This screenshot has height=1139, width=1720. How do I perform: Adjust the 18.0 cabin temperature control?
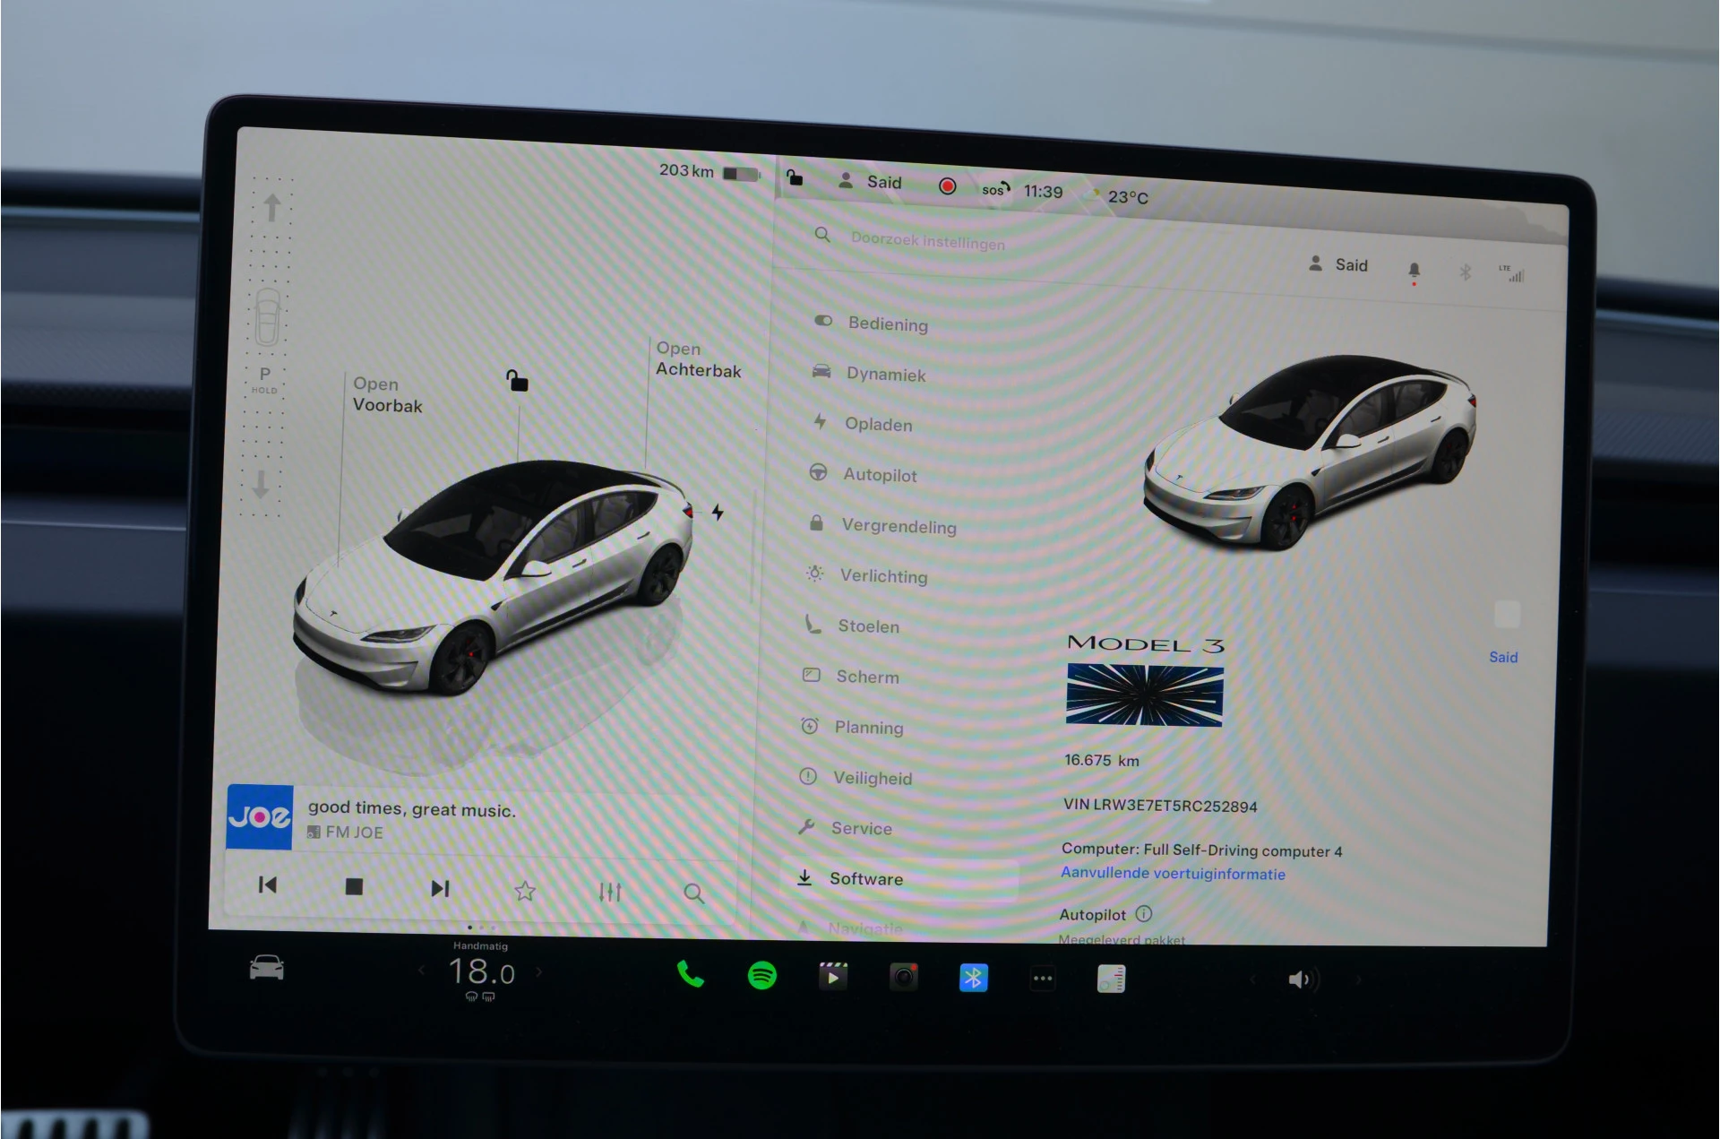480,972
